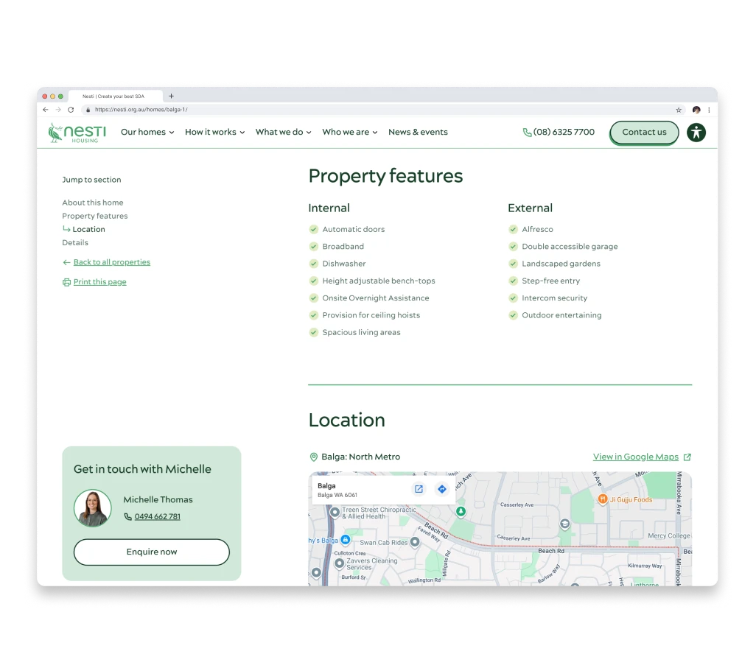Click the 'Double accessible garage' feature text
This screenshot has width=756, height=668.
pyautogui.click(x=570, y=246)
